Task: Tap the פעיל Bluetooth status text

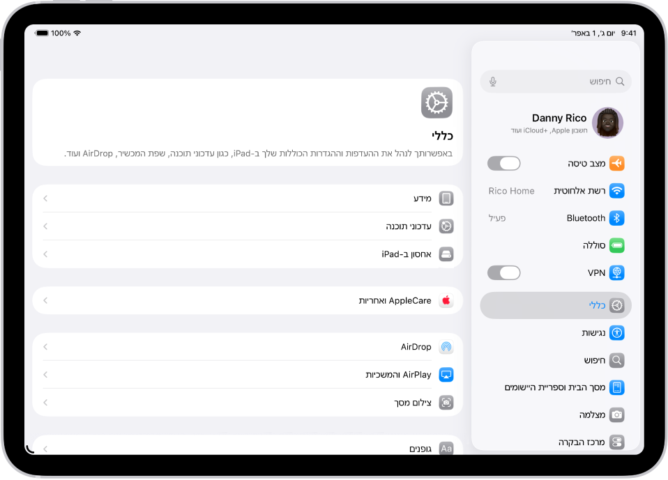Action: pyautogui.click(x=497, y=218)
